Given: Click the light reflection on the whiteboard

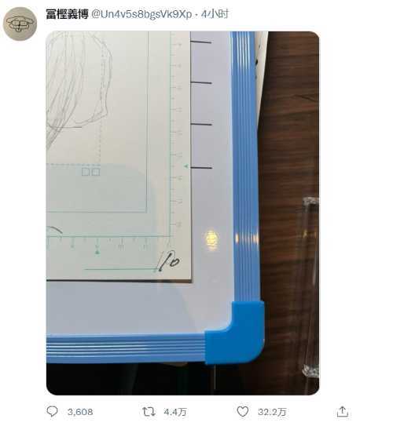Looking at the screenshot, I should click(x=211, y=239).
